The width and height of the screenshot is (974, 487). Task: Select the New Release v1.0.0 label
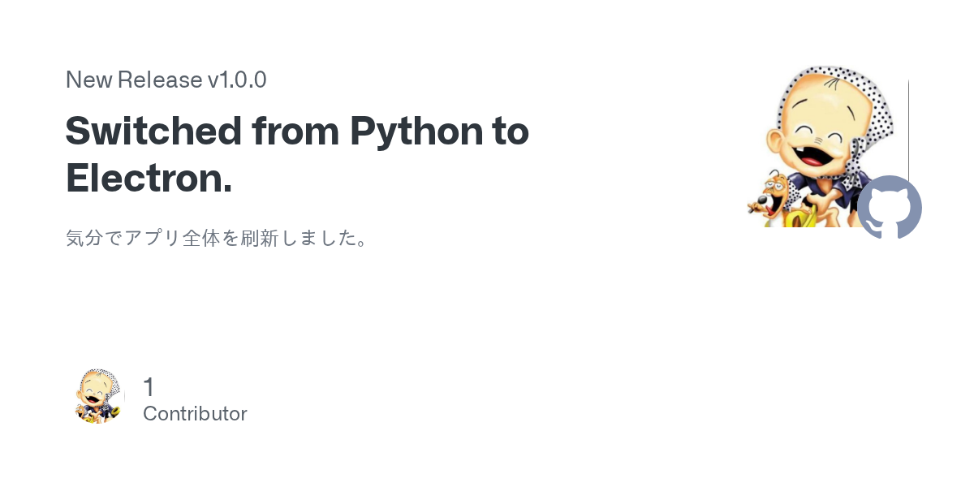[166, 80]
